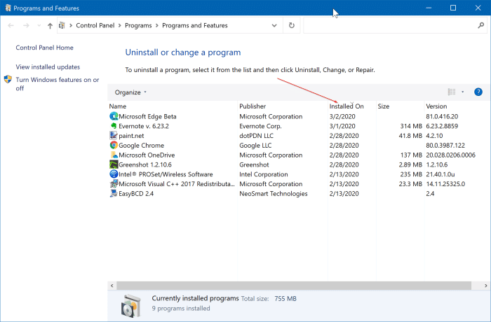This screenshot has width=491, height=322.
Task: Click the back navigation arrow
Action: coord(11,26)
